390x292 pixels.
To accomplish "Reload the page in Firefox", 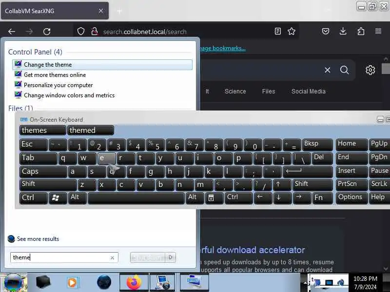I will [47, 32].
